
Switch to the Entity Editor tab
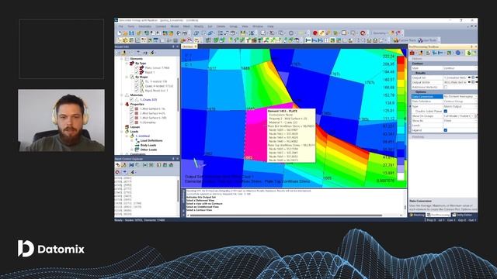click(463, 215)
